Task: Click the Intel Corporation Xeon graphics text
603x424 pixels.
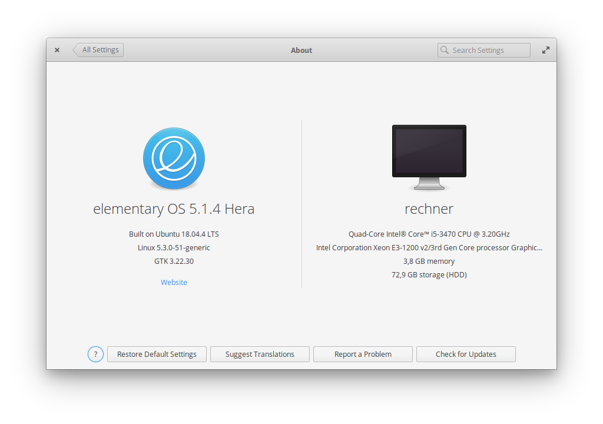Action: (x=429, y=248)
